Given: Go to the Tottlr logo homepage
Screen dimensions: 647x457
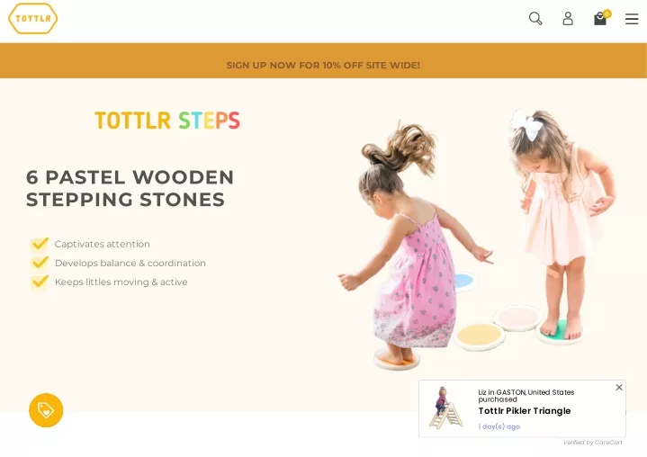Looking at the screenshot, I should (x=33, y=19).
